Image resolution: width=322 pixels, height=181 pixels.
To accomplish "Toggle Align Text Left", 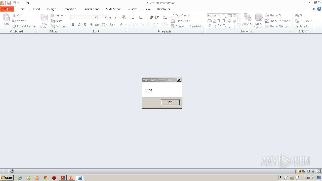I will (x=132, y=25).
